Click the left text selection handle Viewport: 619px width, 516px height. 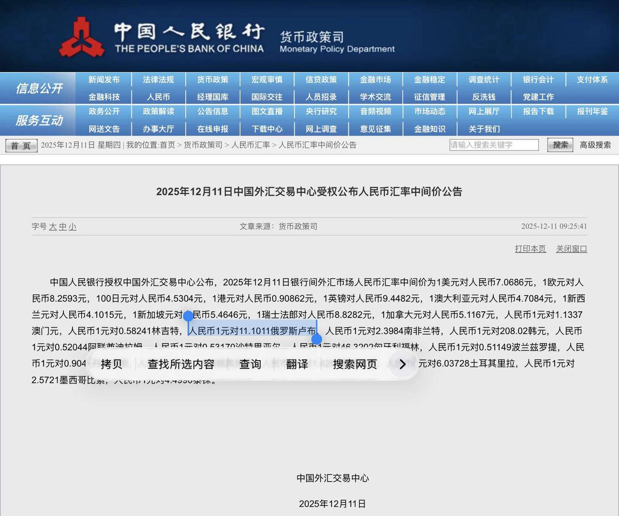tap(188, 317)
